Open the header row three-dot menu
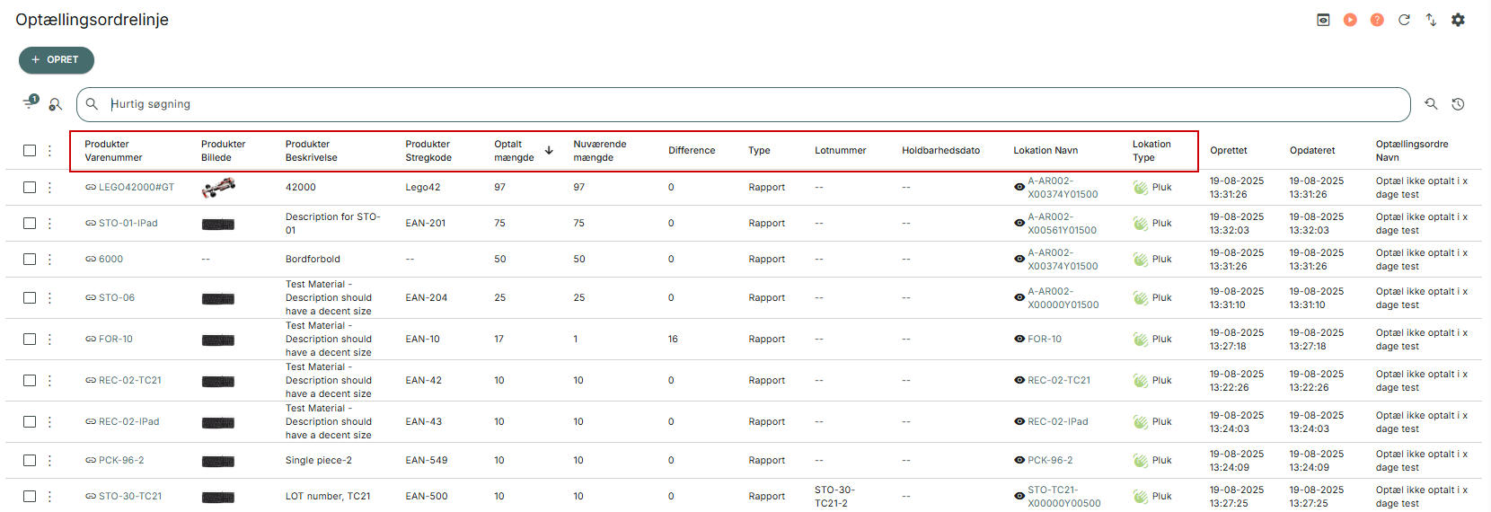This screenshot has width=1491, height=512. click(49, 151)
